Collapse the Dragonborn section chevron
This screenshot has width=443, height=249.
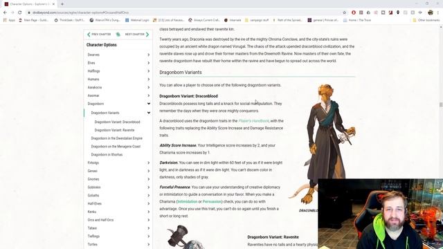point(148,104)
